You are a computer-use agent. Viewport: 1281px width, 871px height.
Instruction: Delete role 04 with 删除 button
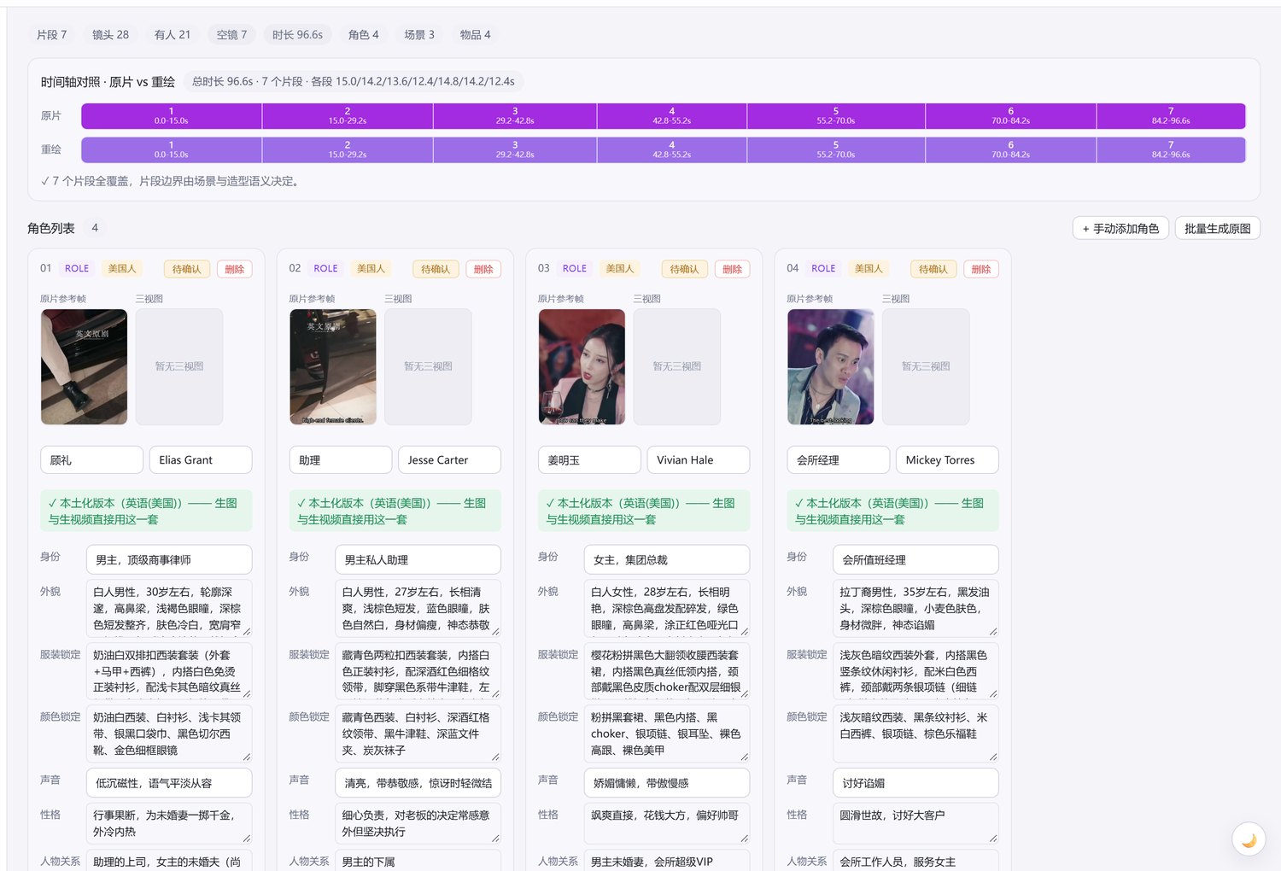pyautogui.click(x=981, y=269)
